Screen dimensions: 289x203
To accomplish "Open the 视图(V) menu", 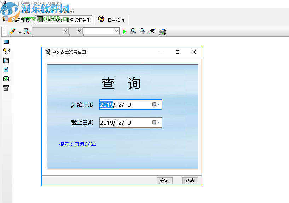I will pyautogui.click(x=47, y=11).
